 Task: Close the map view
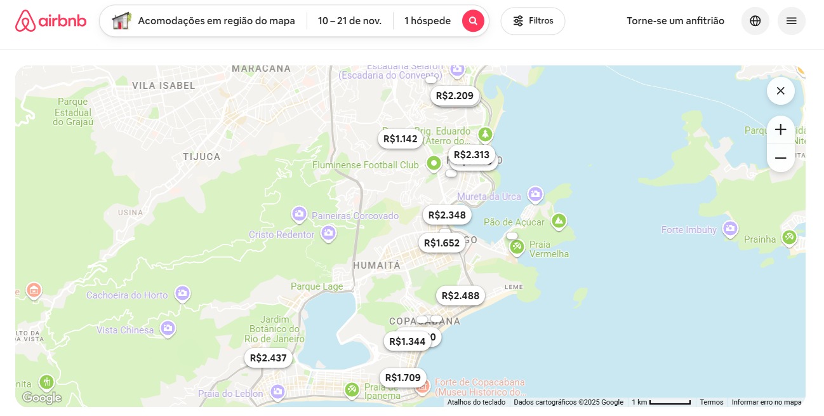[780, 91]
